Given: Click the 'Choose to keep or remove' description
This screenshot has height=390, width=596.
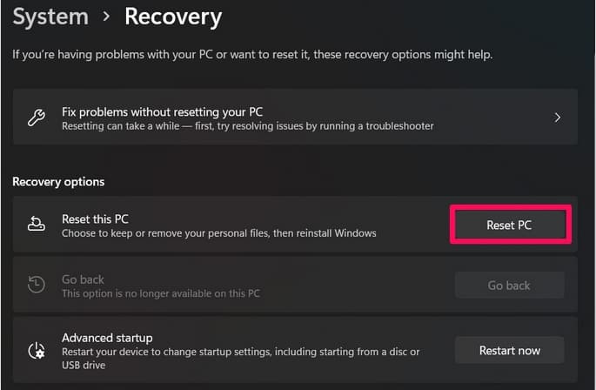Looking at the screenshot, I should coord(219,233).
